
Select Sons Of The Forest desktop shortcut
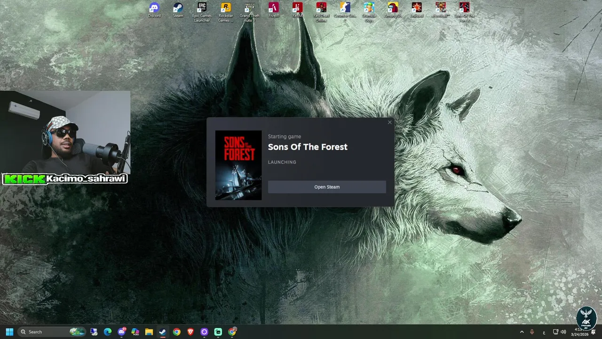(464, 12)
